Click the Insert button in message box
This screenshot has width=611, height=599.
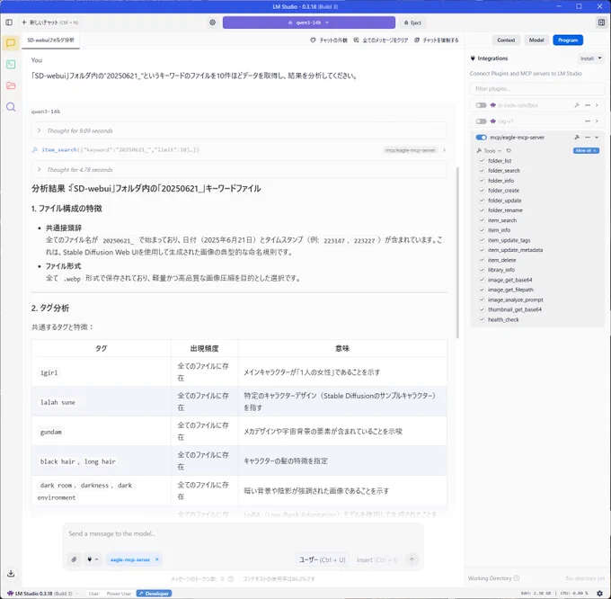[376, 559]
